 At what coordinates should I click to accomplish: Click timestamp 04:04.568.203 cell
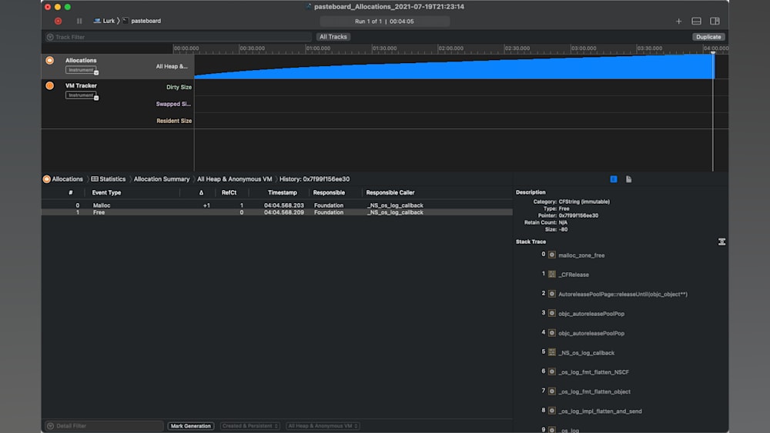point(284,205)
